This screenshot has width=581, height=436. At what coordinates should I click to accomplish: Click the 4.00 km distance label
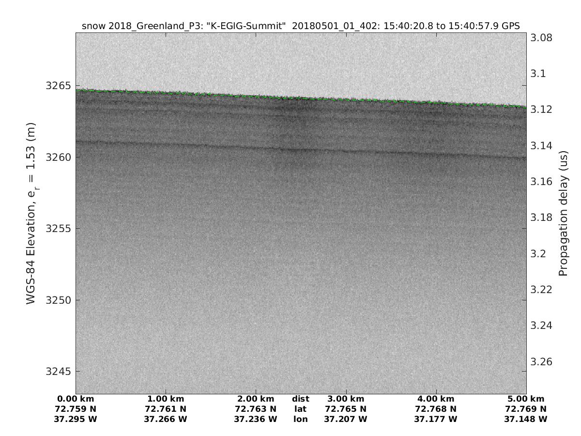pyautogui.click(x=436, y=399)
